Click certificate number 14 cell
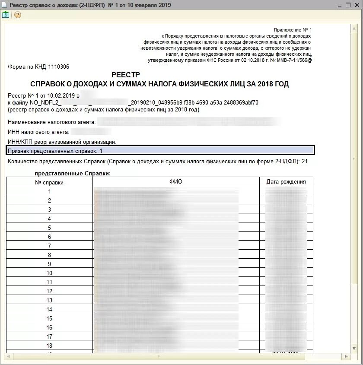This screenshot has height=365, width=363. 49,309
